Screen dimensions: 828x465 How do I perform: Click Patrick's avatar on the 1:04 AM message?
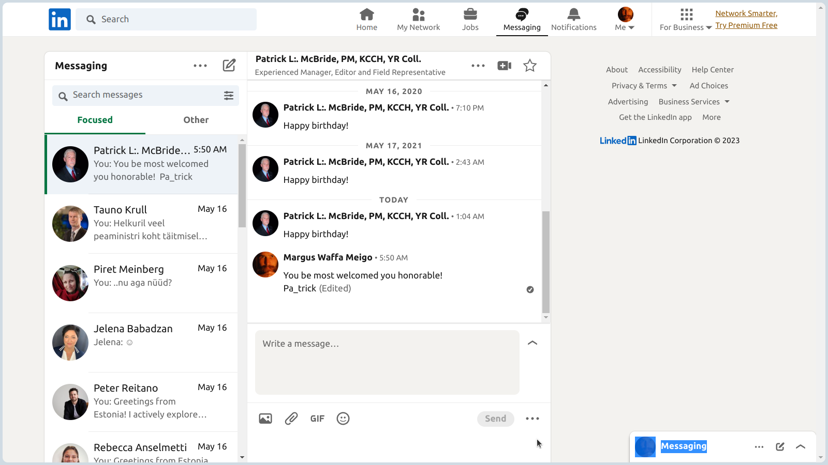pos(265,223)
